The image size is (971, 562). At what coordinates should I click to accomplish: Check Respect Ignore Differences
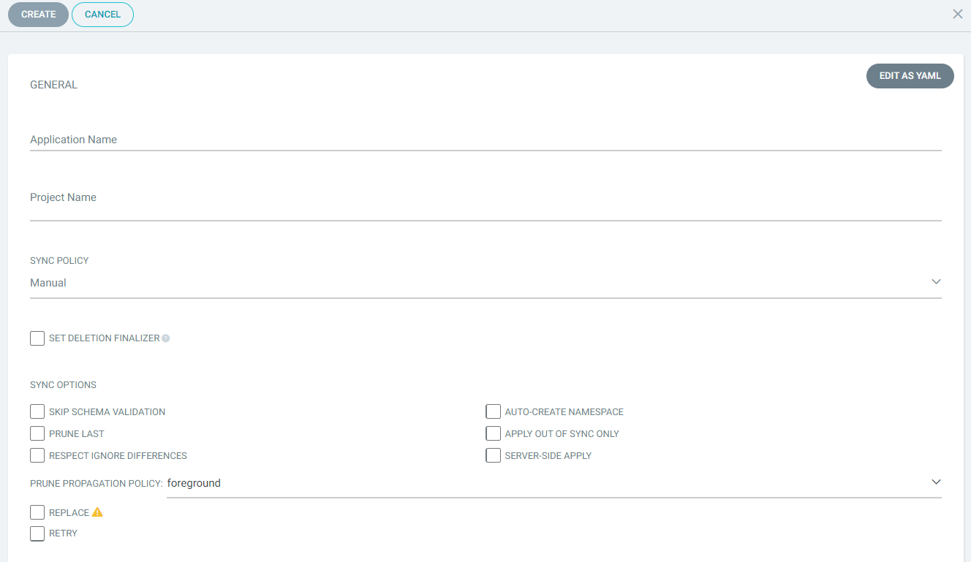[37, 455]
